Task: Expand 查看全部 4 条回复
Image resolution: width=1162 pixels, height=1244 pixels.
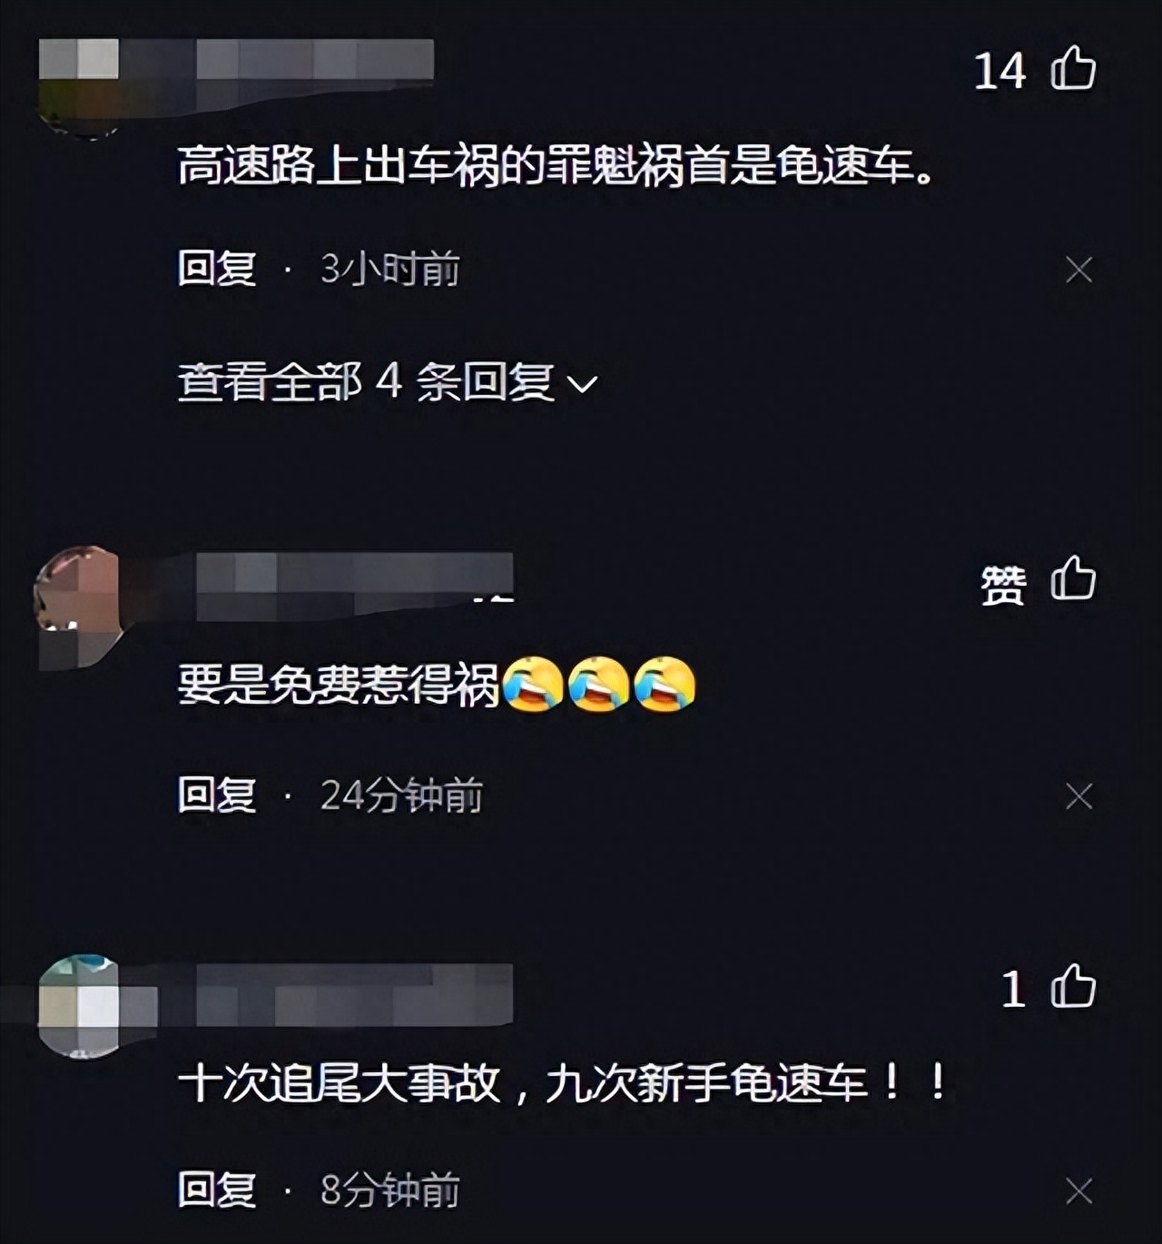Action: pyautogui.click(x=388, y=381)
